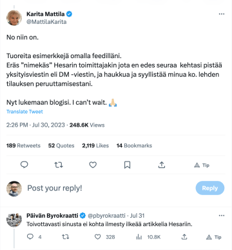The width and height of the screenshot is (232, 250).
Task: Open the @pbyrokraatti profile handle
Action: 106,216
